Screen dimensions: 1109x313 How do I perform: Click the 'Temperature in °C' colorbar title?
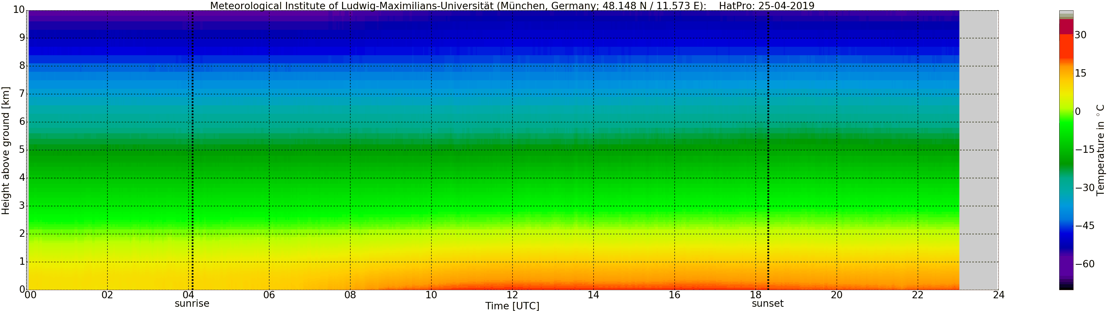(1101, 150)
